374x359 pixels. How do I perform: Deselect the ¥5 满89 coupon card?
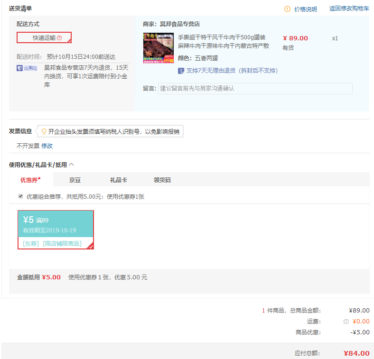point(56,230)
